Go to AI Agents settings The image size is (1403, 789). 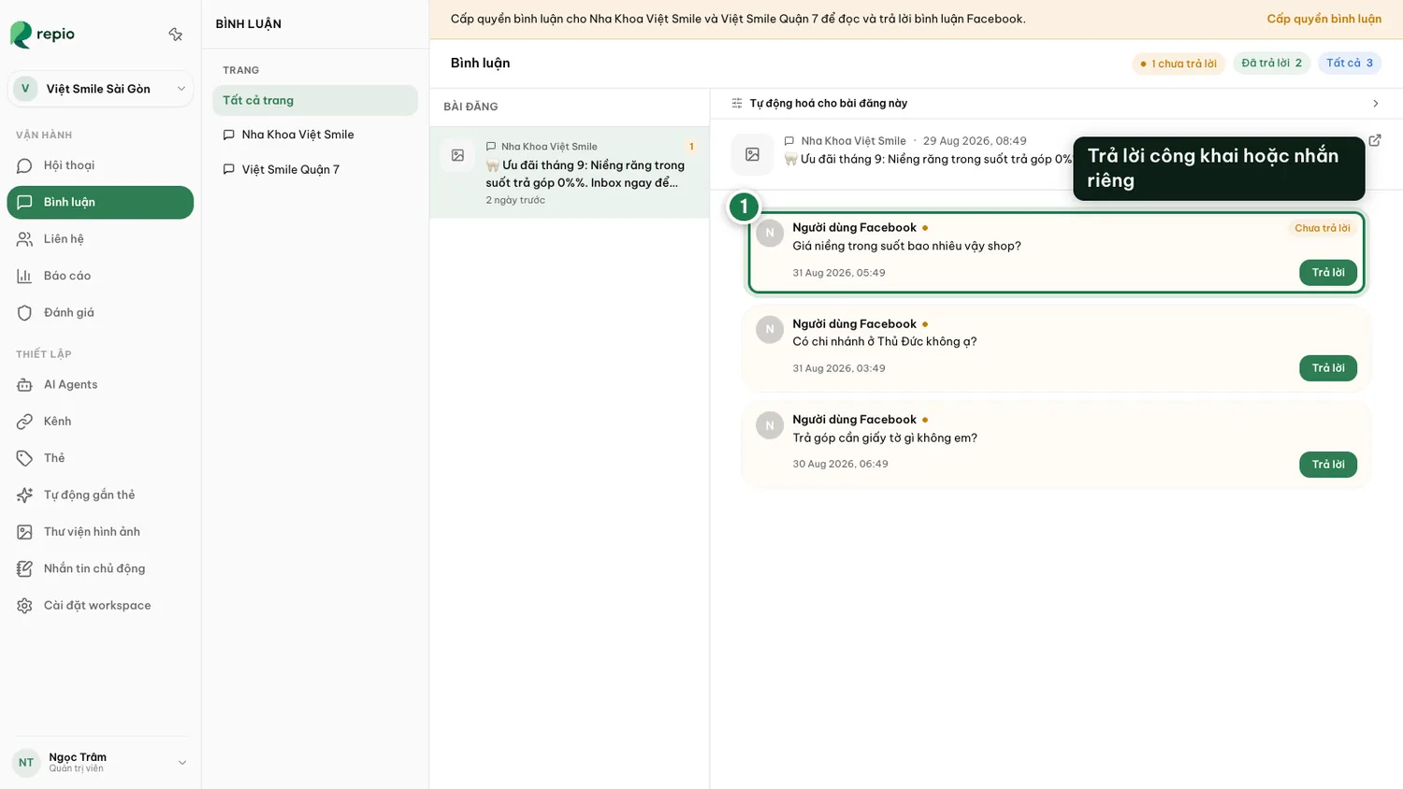[x=100, y=384]
